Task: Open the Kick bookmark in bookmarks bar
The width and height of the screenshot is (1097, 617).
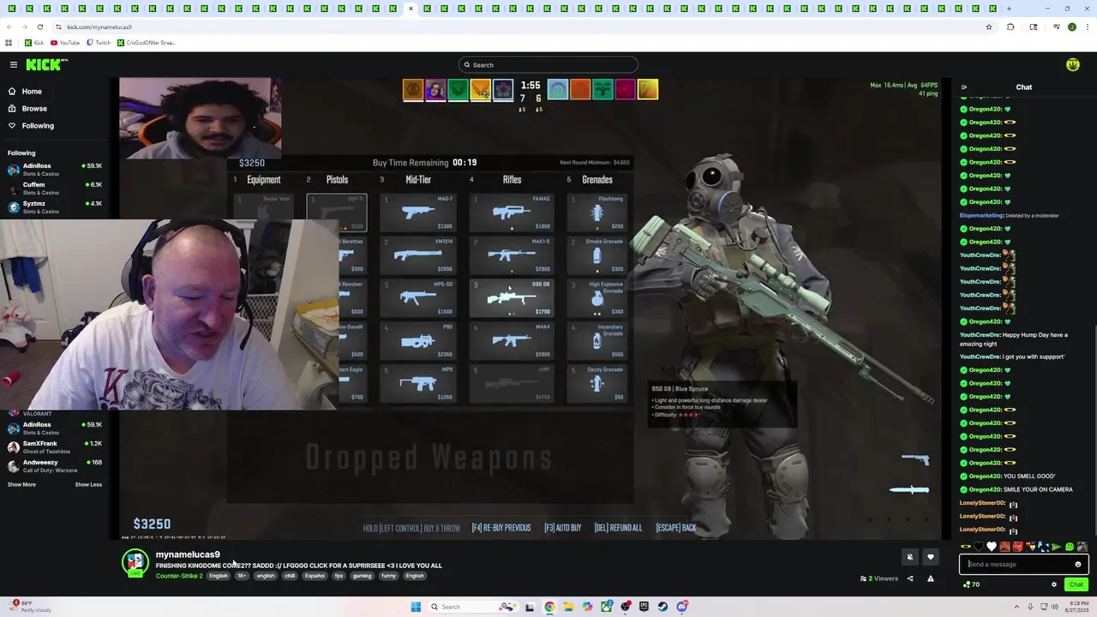Action: [x=34, y=43]
